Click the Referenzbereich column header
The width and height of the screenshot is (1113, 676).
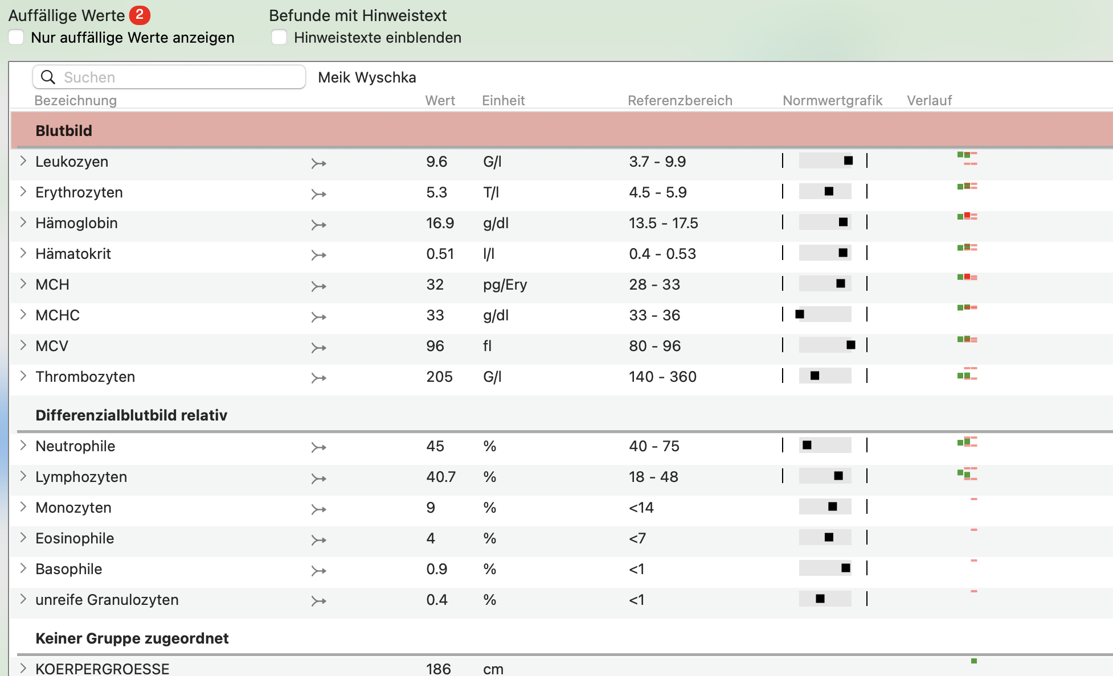pos(680,101)
